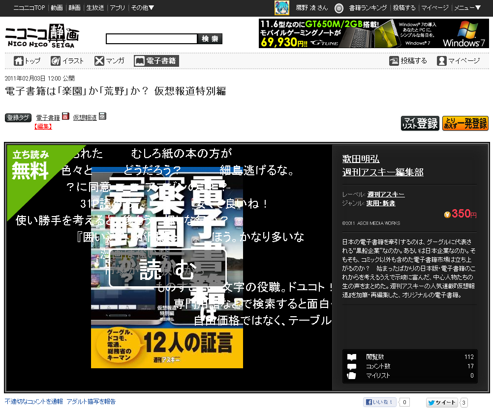Click the ツイート button
Image resolution: width=493 pixels, height=410 pixels.
coord(442,403)
